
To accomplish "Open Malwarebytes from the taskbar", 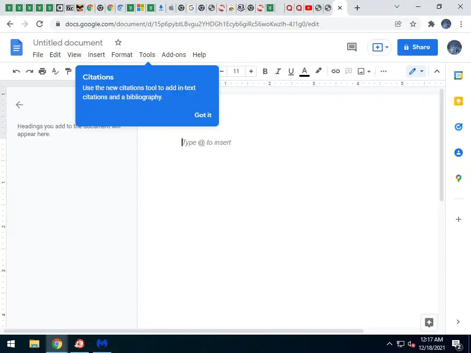I will [x=102, y=344].
